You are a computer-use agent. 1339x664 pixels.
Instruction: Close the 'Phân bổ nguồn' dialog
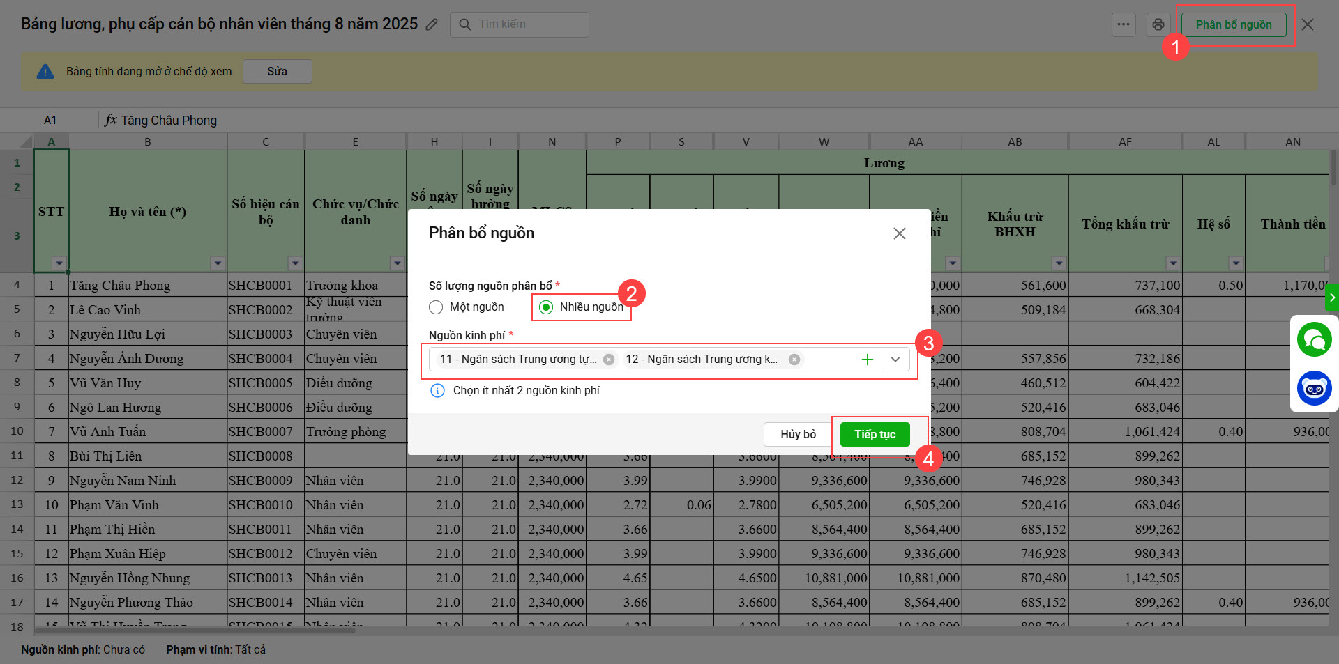(899, 233)
